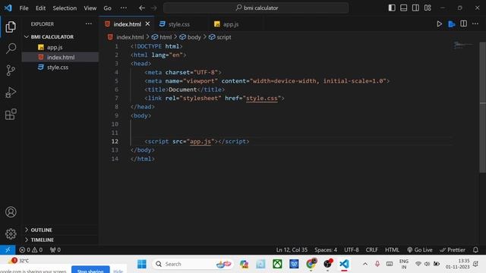
Task: Click Stop sharing button
Action: 90,270
